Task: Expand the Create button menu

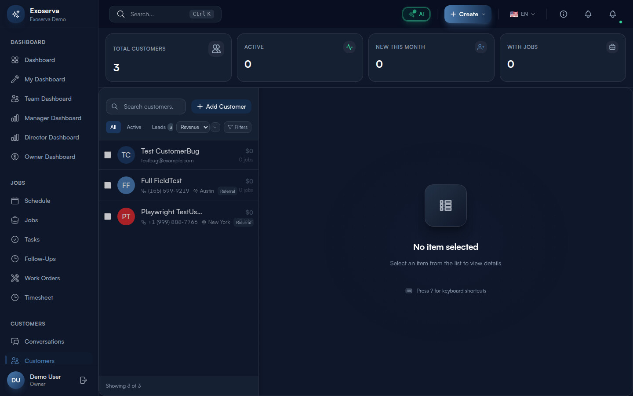Action: click(468, 14)
